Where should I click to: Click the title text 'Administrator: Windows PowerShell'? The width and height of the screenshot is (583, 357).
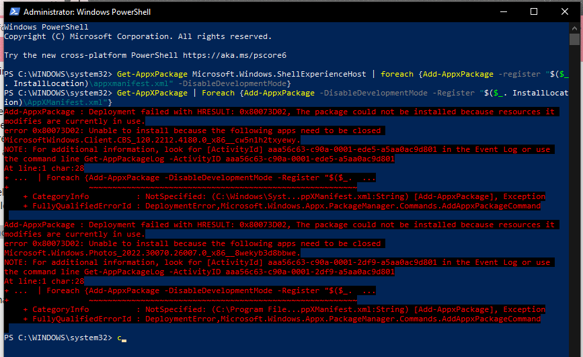[x=87, y=12]
